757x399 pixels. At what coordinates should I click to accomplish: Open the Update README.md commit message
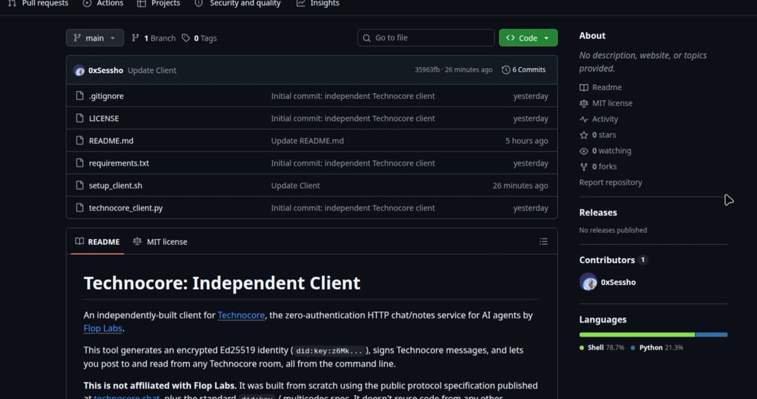pos(307,141)
